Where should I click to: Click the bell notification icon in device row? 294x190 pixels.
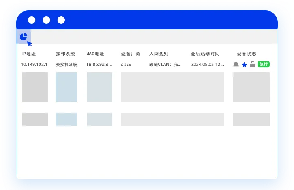pos(236,64)
